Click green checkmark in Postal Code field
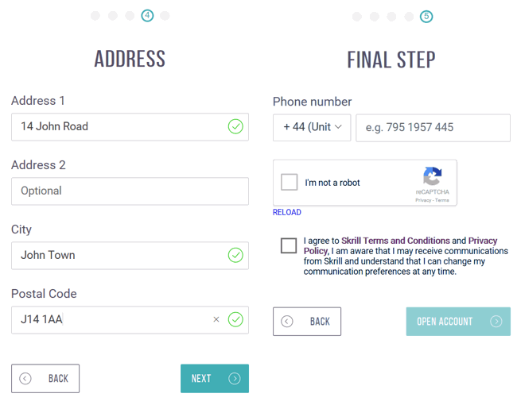Screen dimensions: 517x409 [235, 319]
